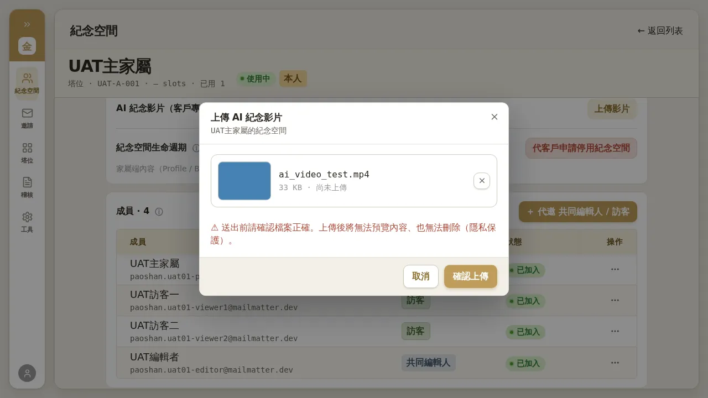Click info icon beside 成員 · 4

pyautogui.click(x=159, y=212)
